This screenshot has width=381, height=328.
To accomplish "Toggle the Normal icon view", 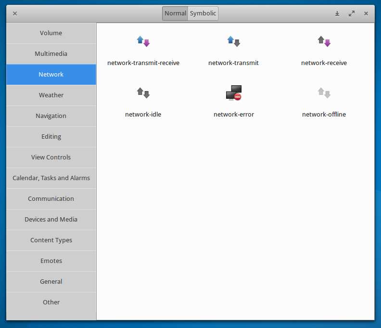I will pos(175,13).
